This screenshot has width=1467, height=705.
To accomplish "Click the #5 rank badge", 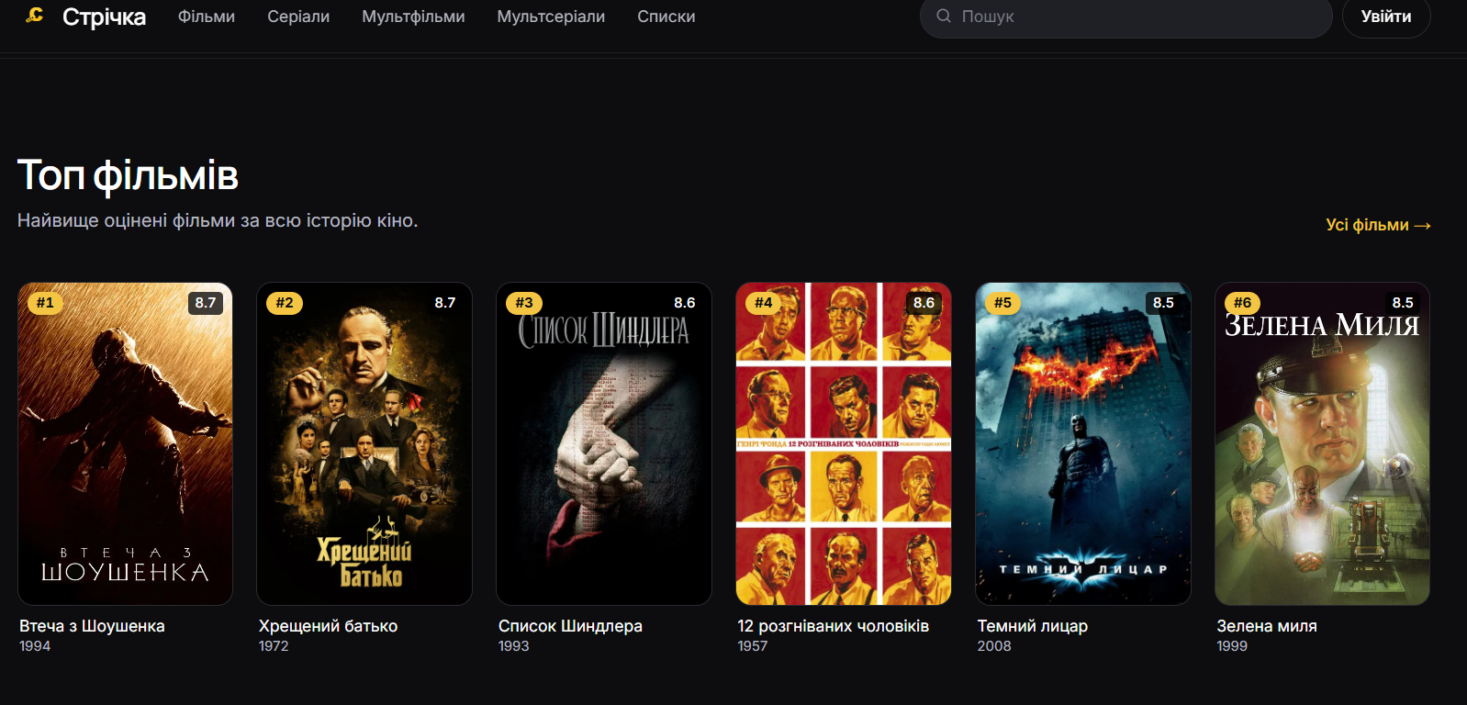I will [1002, 303].
